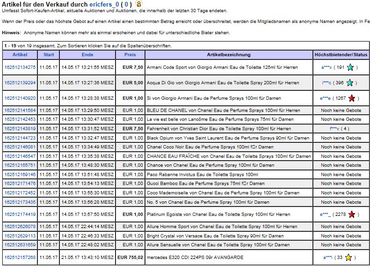Open item 162512629113

click(x=20, y=236)
